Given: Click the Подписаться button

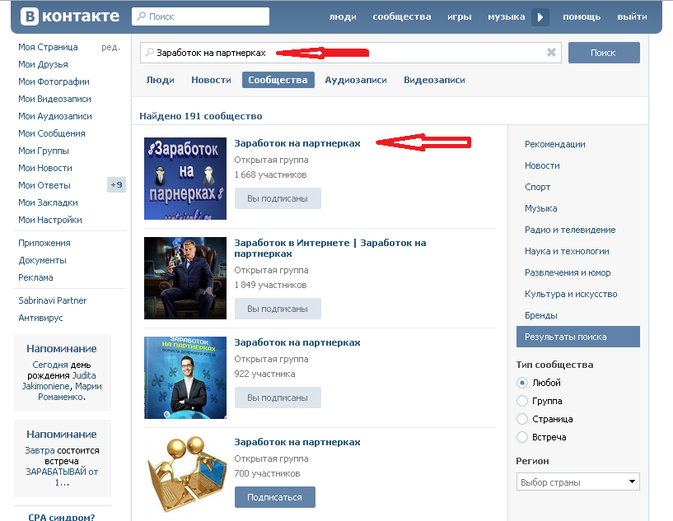Looking at the screenshot, I should click(274, 497).
